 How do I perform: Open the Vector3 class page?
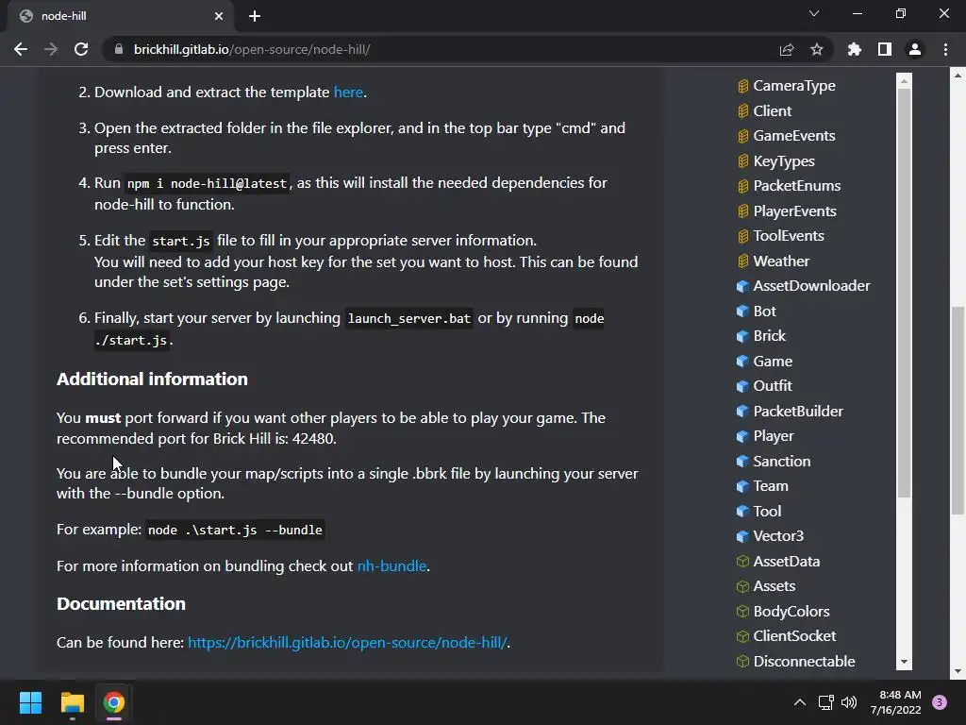tap(778, 536)
